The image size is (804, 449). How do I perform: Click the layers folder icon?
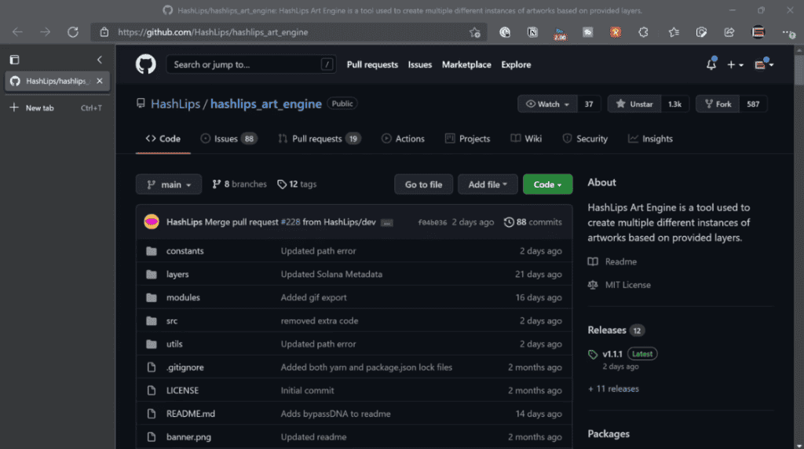coord(152,274)
